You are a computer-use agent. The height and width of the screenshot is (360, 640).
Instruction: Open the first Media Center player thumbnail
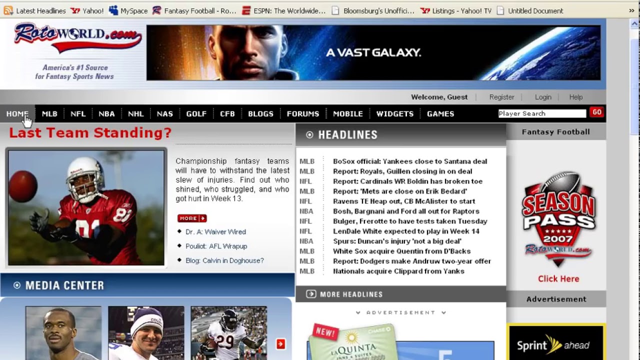[x=63, y=333]
